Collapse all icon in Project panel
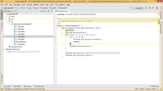Viewport: 163px width, 91px height. coord(45,11)
